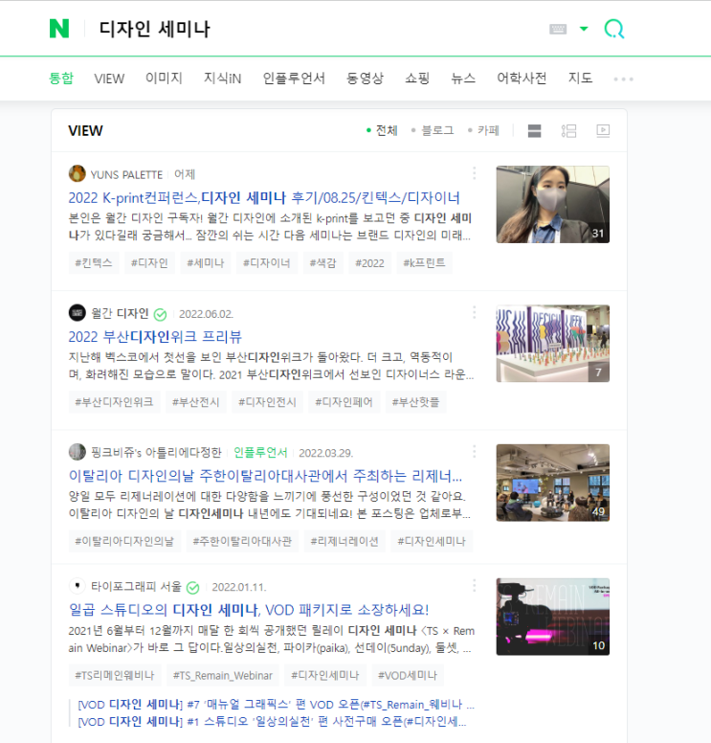Screen dimensions: 711x743
Task: Expand the search history dropdown arrow
Action: pos(584,29)
